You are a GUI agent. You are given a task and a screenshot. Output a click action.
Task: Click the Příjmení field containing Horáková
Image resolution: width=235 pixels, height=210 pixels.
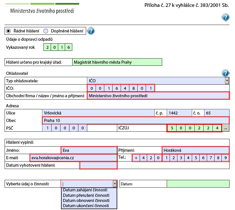click(196, 150)
